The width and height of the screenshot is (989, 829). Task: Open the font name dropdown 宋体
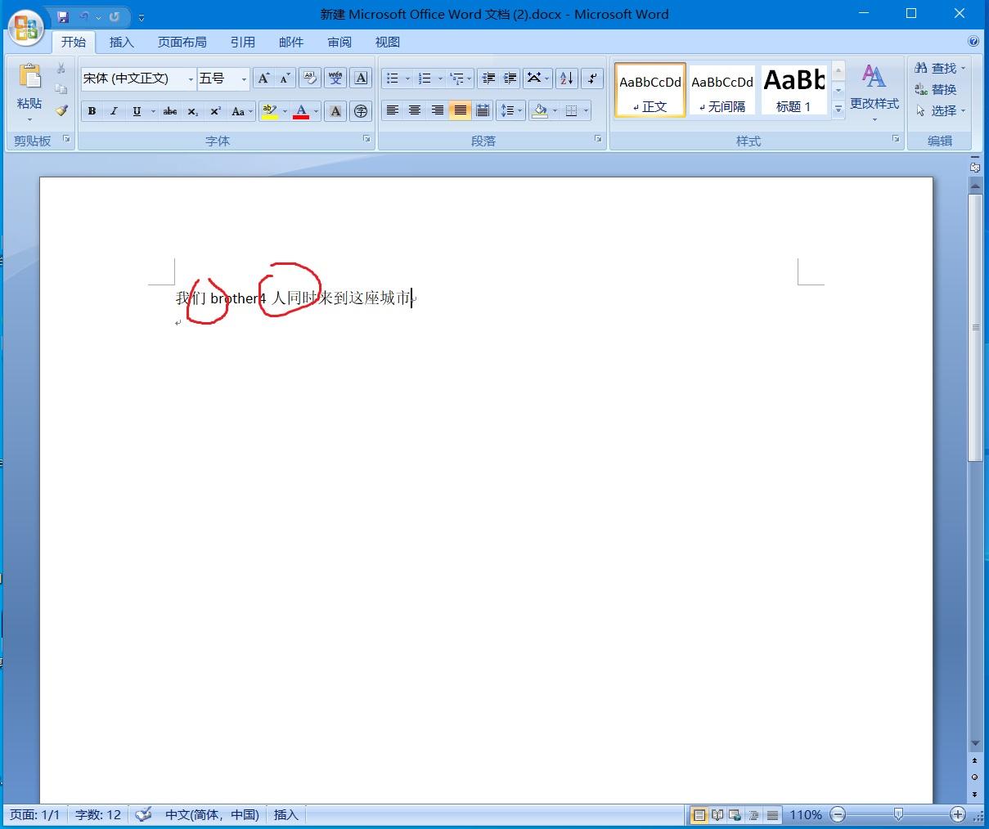(191, 79)
